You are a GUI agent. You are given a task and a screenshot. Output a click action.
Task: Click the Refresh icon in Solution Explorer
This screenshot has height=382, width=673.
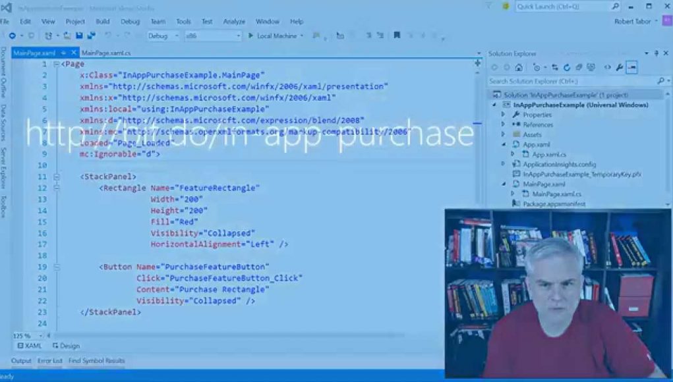tap(567, 67)
